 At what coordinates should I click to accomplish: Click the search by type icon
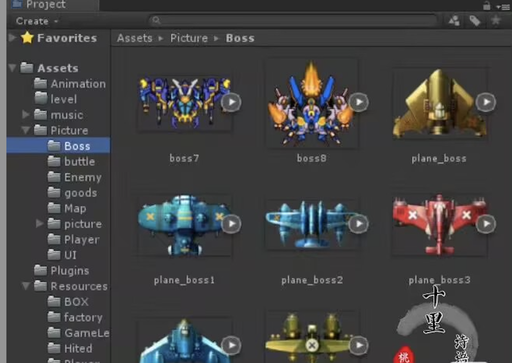[x=455, y=20]
